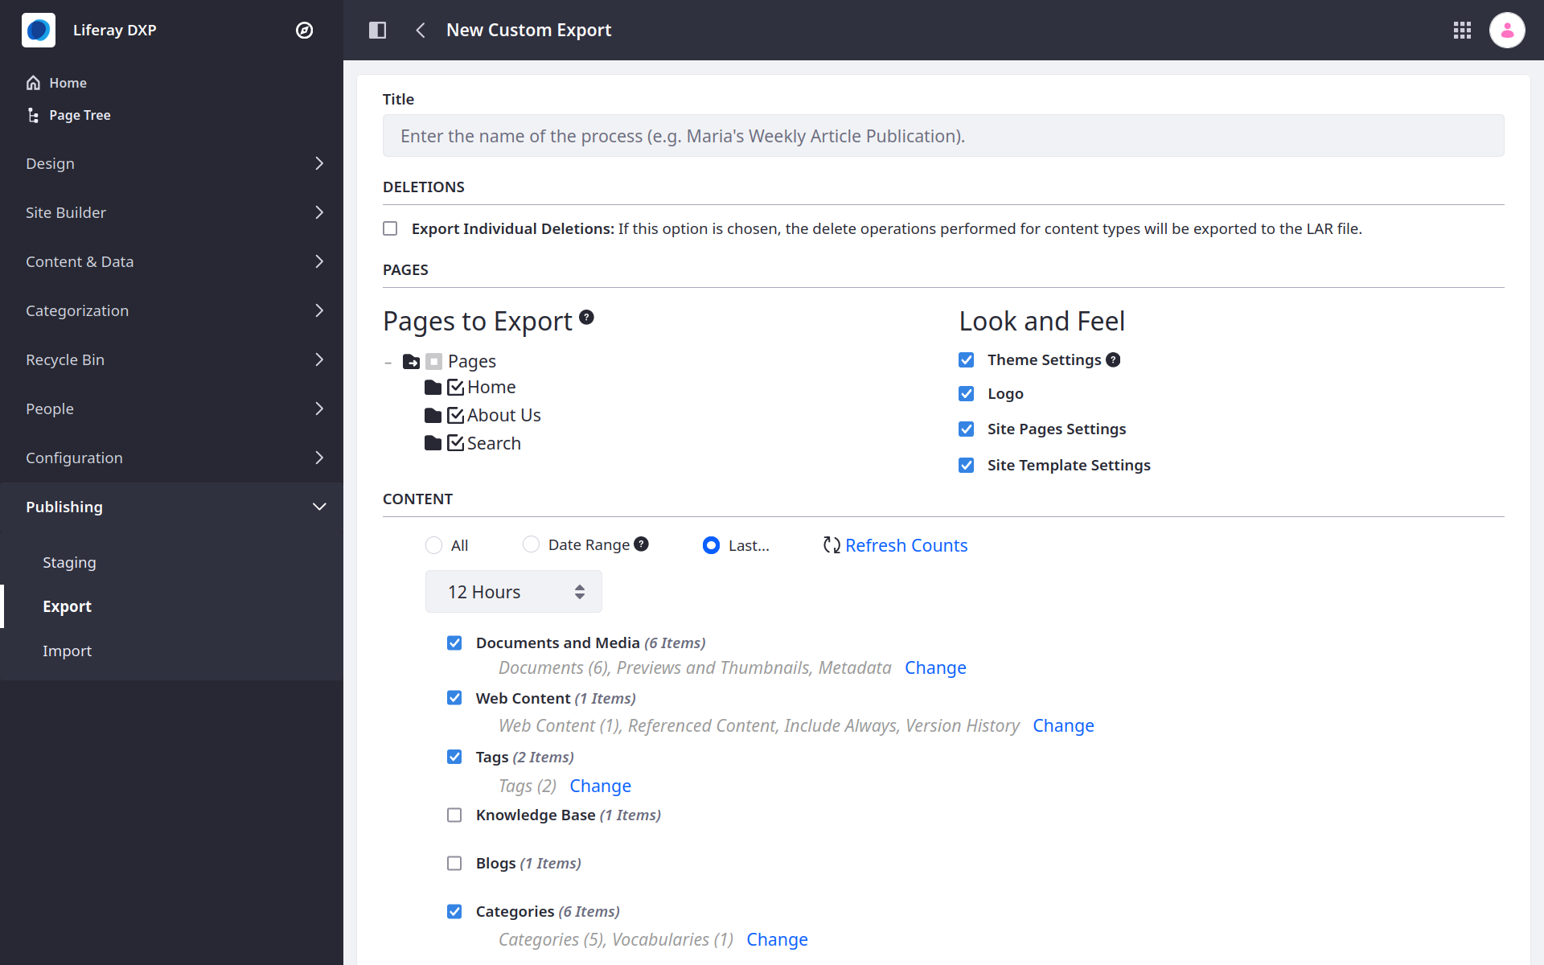This screenshot has height=965, width=1544.
Task: Click the Liferay DXP home icon
Action: [x=37, y=29]
